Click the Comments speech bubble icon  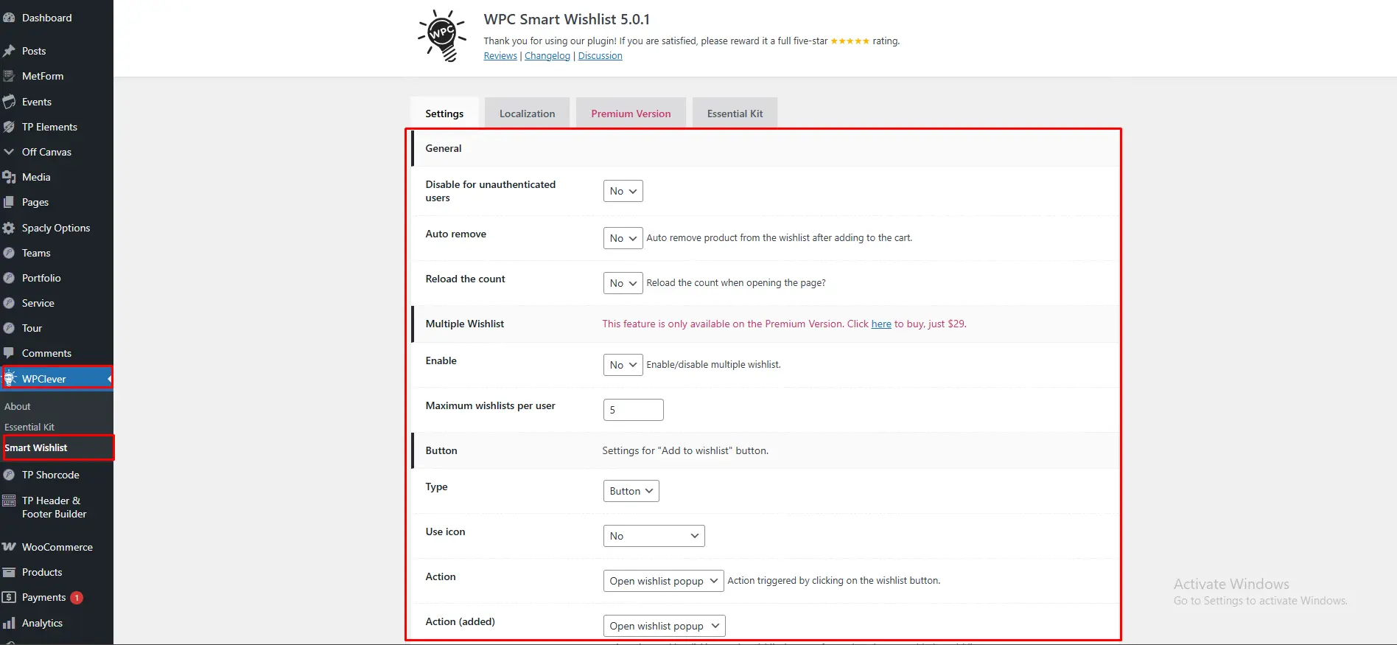click(x=9, y=353)
